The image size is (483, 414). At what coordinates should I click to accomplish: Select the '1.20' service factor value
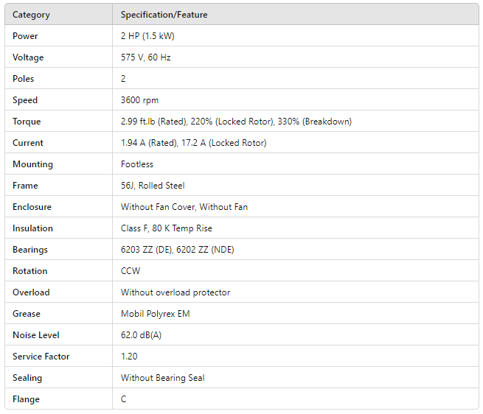click(129, 357)
